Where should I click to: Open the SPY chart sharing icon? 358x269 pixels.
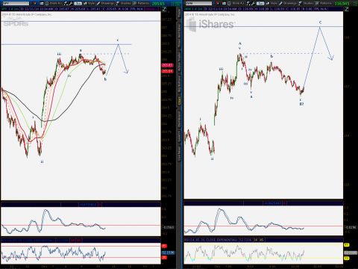tap(42, 3)
